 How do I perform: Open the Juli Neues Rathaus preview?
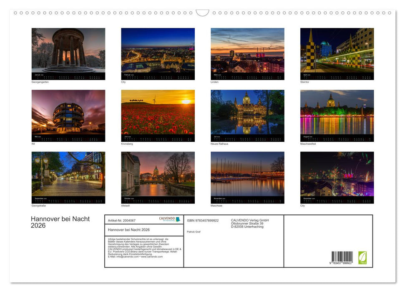(247, 116)
